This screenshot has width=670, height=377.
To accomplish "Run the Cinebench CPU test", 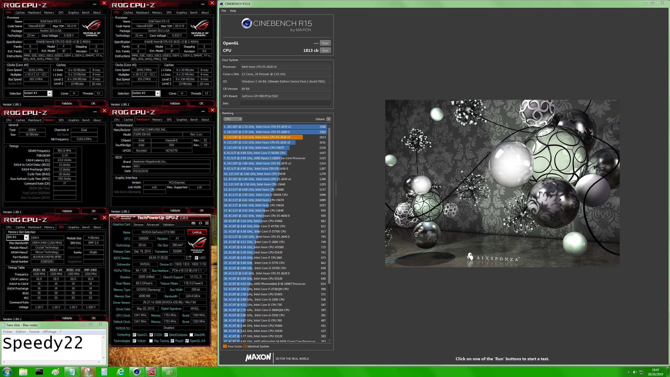I will tap(325, 50).
